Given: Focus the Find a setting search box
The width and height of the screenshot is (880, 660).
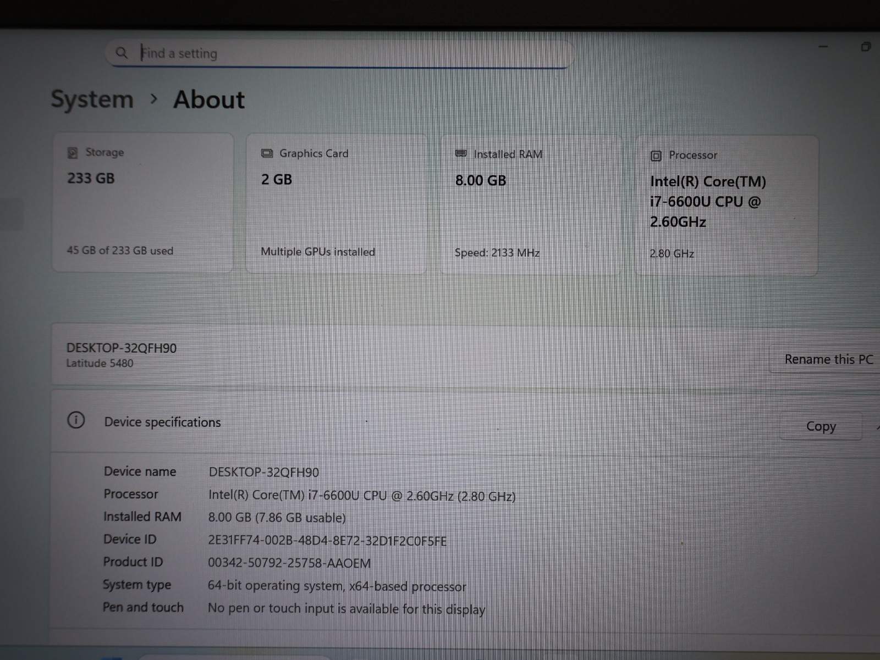Looking at the screenshot, I should [339, 54].
